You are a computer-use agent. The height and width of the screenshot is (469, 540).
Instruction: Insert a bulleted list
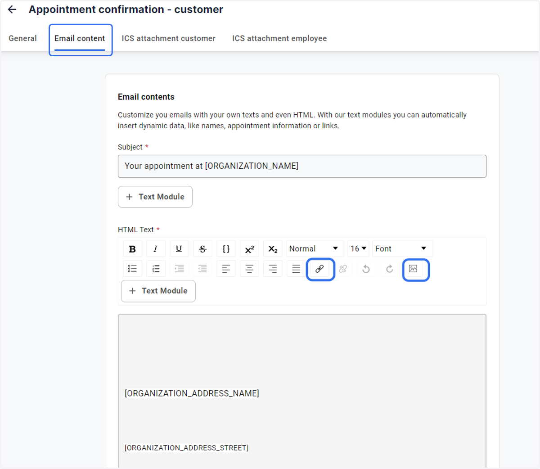pos(132,269)
